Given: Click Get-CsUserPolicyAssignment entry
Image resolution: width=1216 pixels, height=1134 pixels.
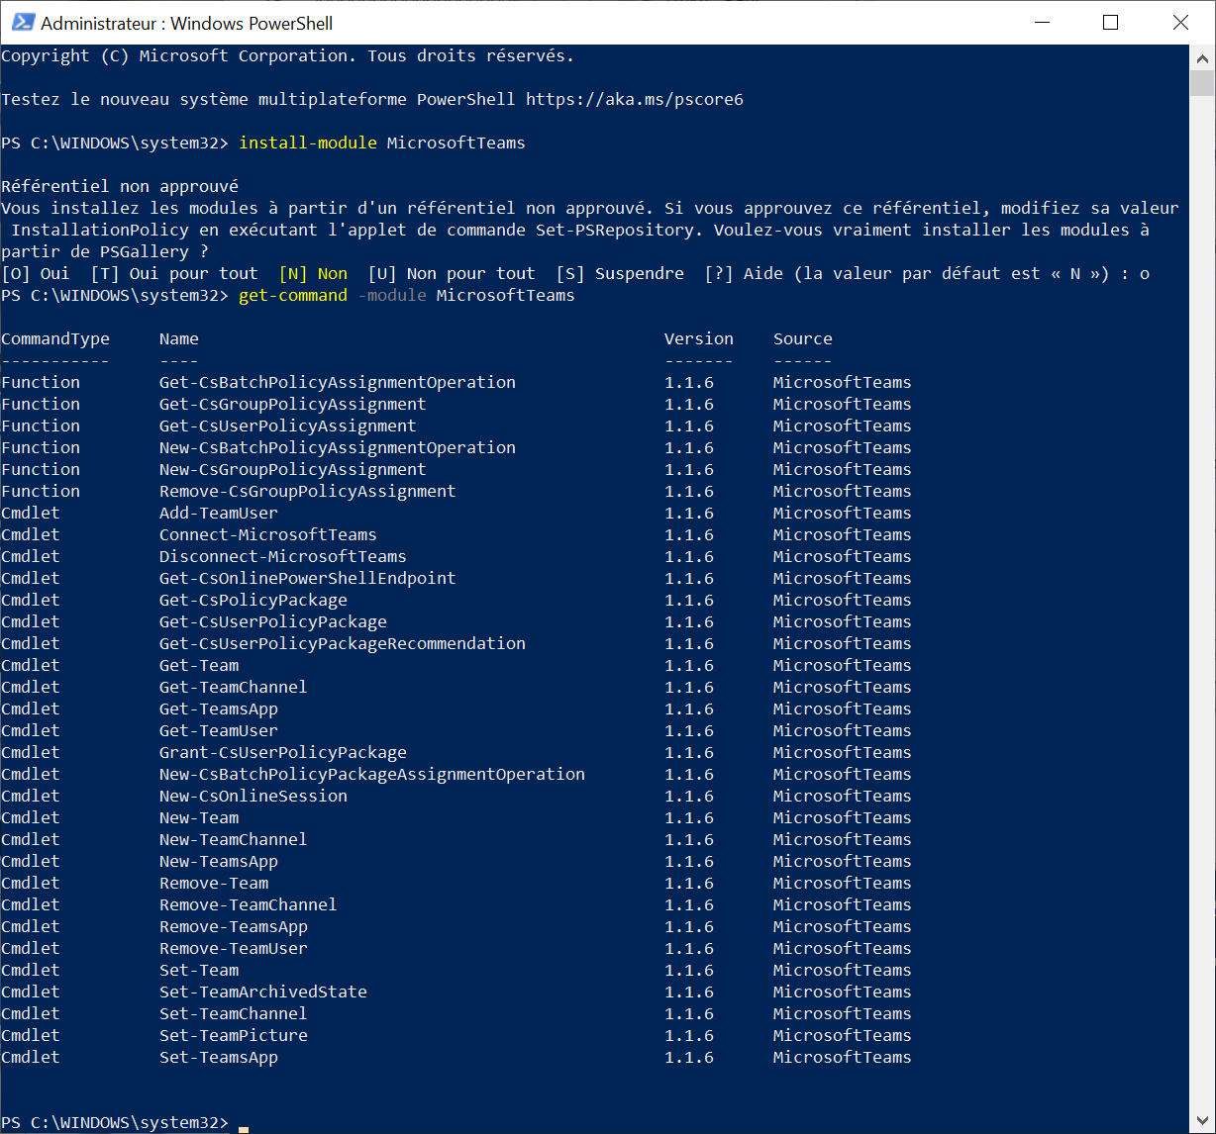Looking at the screenshot, I should (288, 425).
